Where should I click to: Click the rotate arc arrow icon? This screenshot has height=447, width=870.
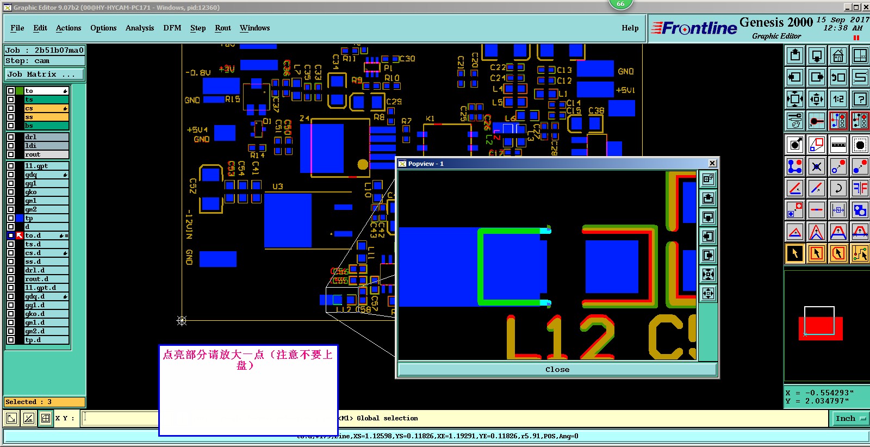coord(838,188)
